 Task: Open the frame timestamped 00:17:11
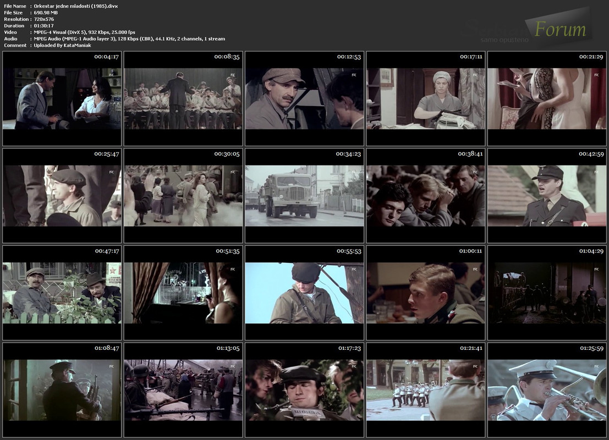click(425, 98)
